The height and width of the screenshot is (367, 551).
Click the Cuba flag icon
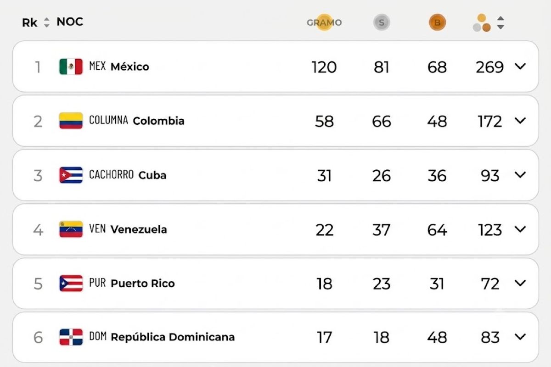71,175
